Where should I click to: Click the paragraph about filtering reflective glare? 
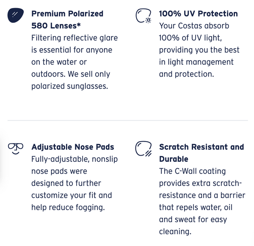click(x=74, y=62)
